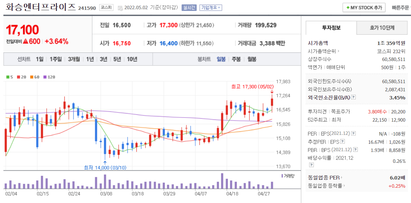Click the 저가 value 16,400
Image resolution: width=411 pixels, height=203 pixels.
[x=168, y=44]
